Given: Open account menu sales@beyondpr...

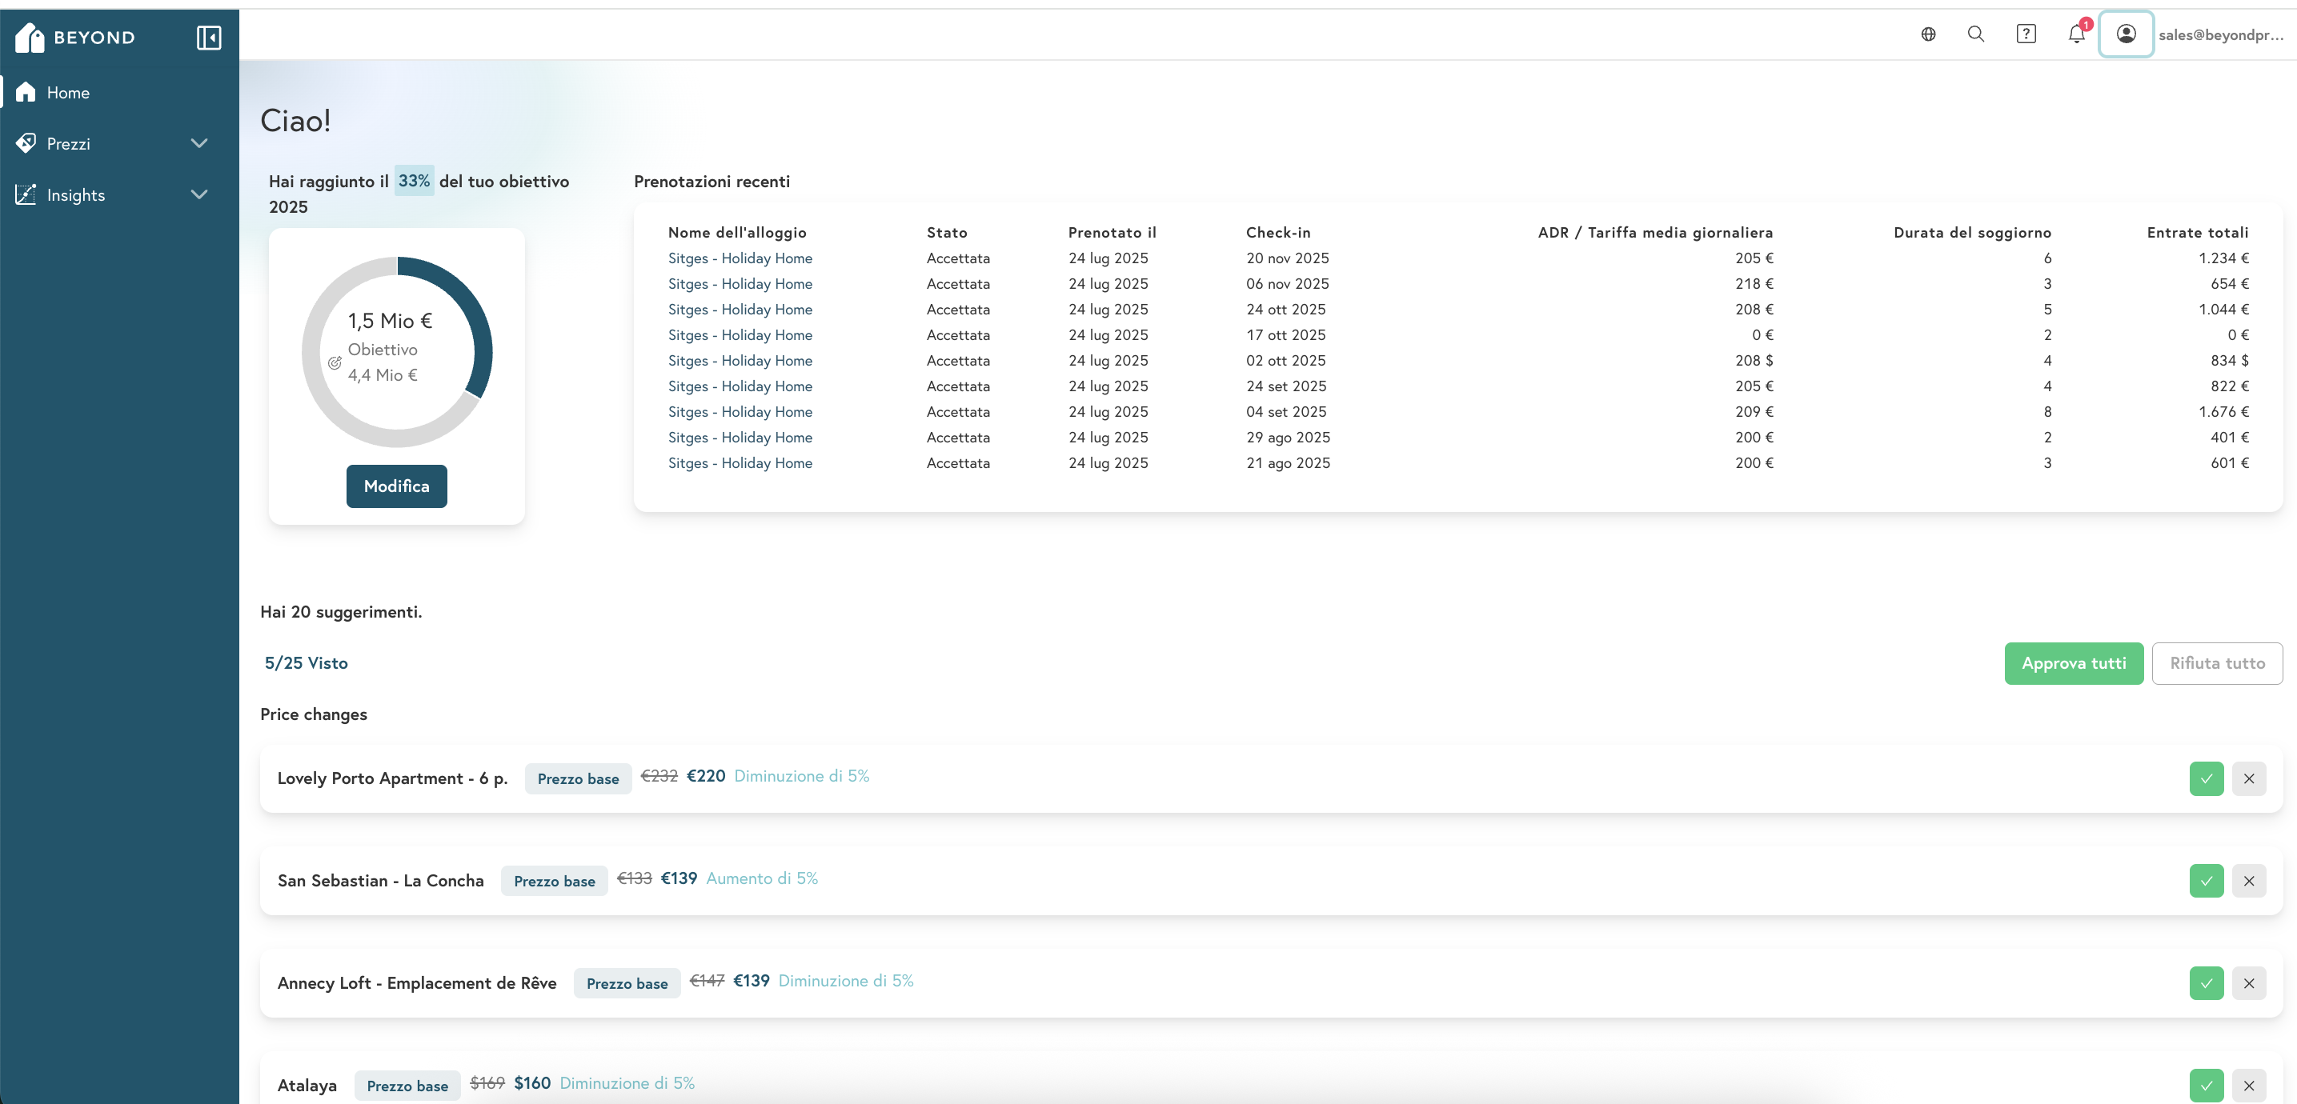Looking at the screenshot, I should [x=2220, y=34].
